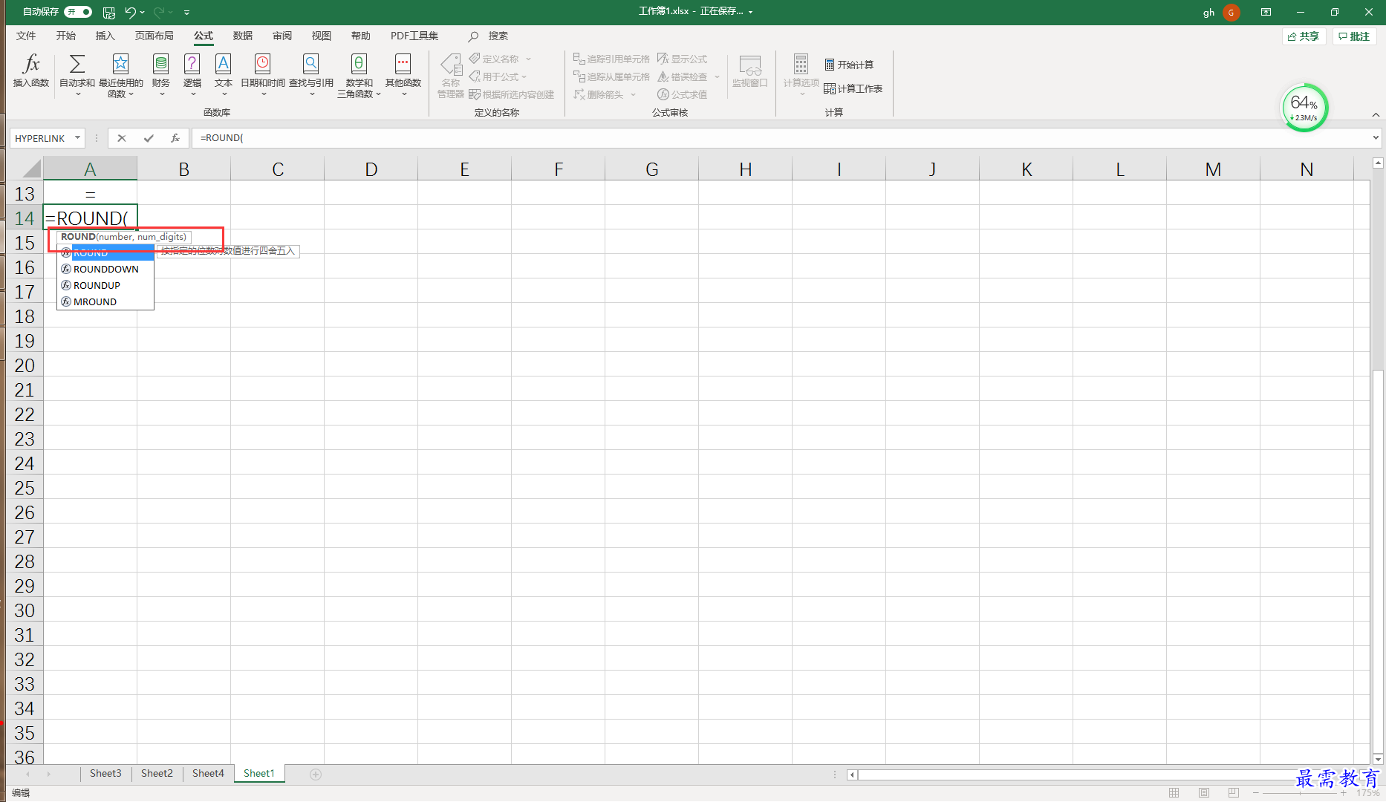The image size is (1386, 802).
Task: Open the Financial functions category
Action: pos(161,74)
